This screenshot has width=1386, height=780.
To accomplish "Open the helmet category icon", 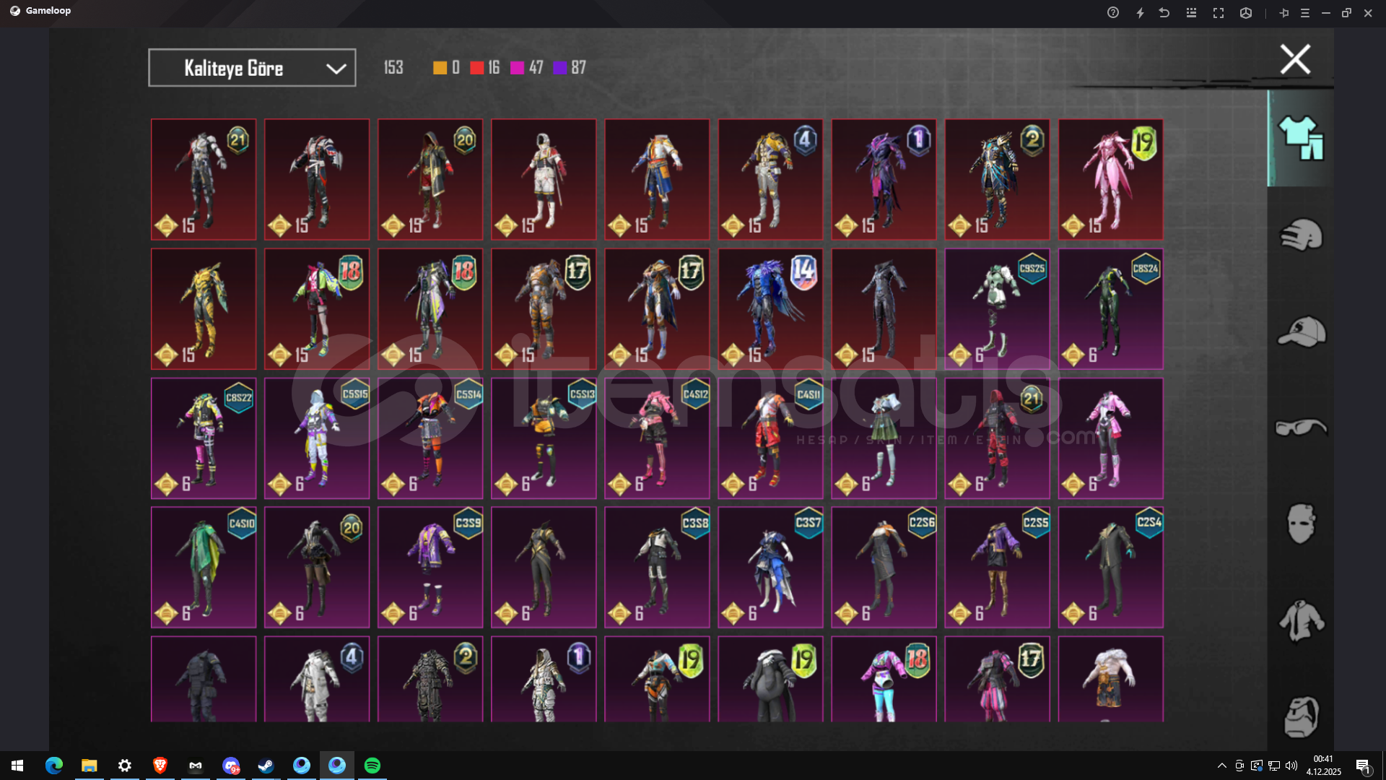I will click(1301, 235).
